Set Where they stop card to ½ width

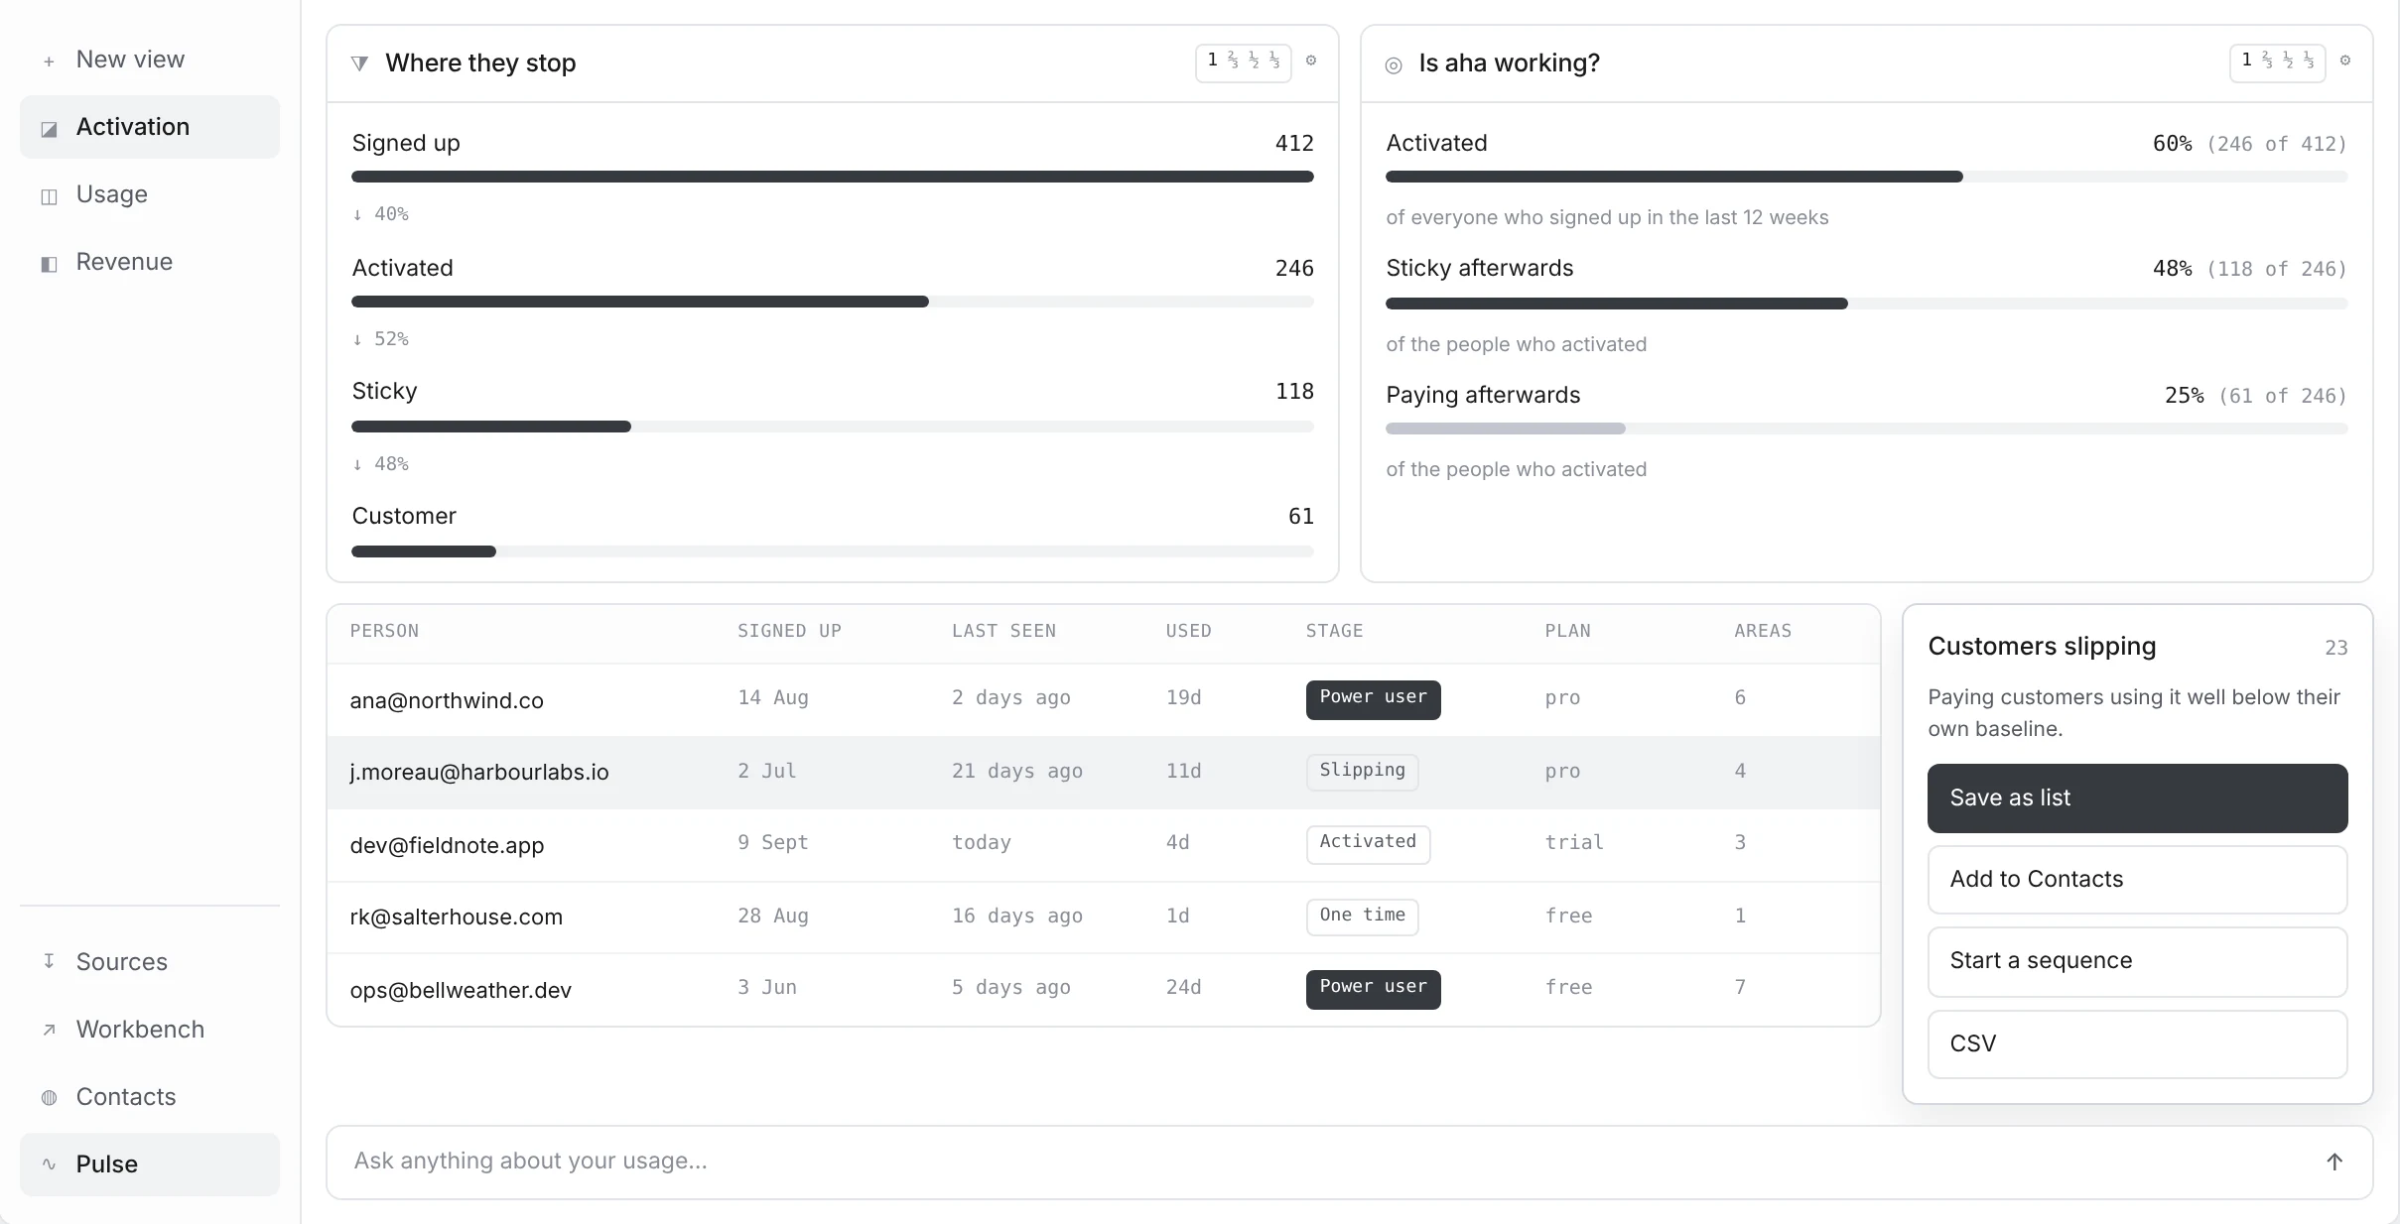coord(1254,61)
